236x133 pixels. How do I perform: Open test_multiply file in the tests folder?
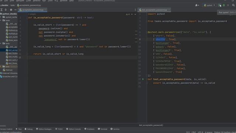[x=12, y=57]
